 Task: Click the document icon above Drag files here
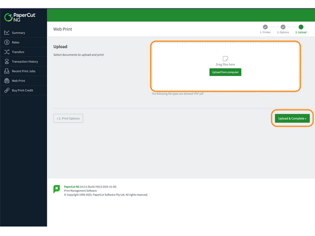tap(225, 58)
